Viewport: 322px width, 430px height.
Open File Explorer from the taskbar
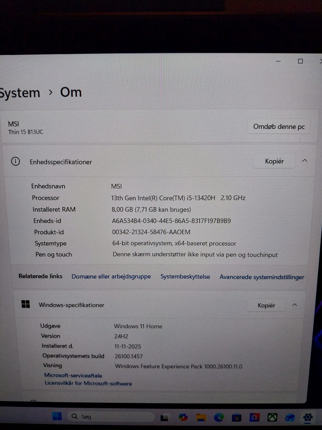coord(201,418)
